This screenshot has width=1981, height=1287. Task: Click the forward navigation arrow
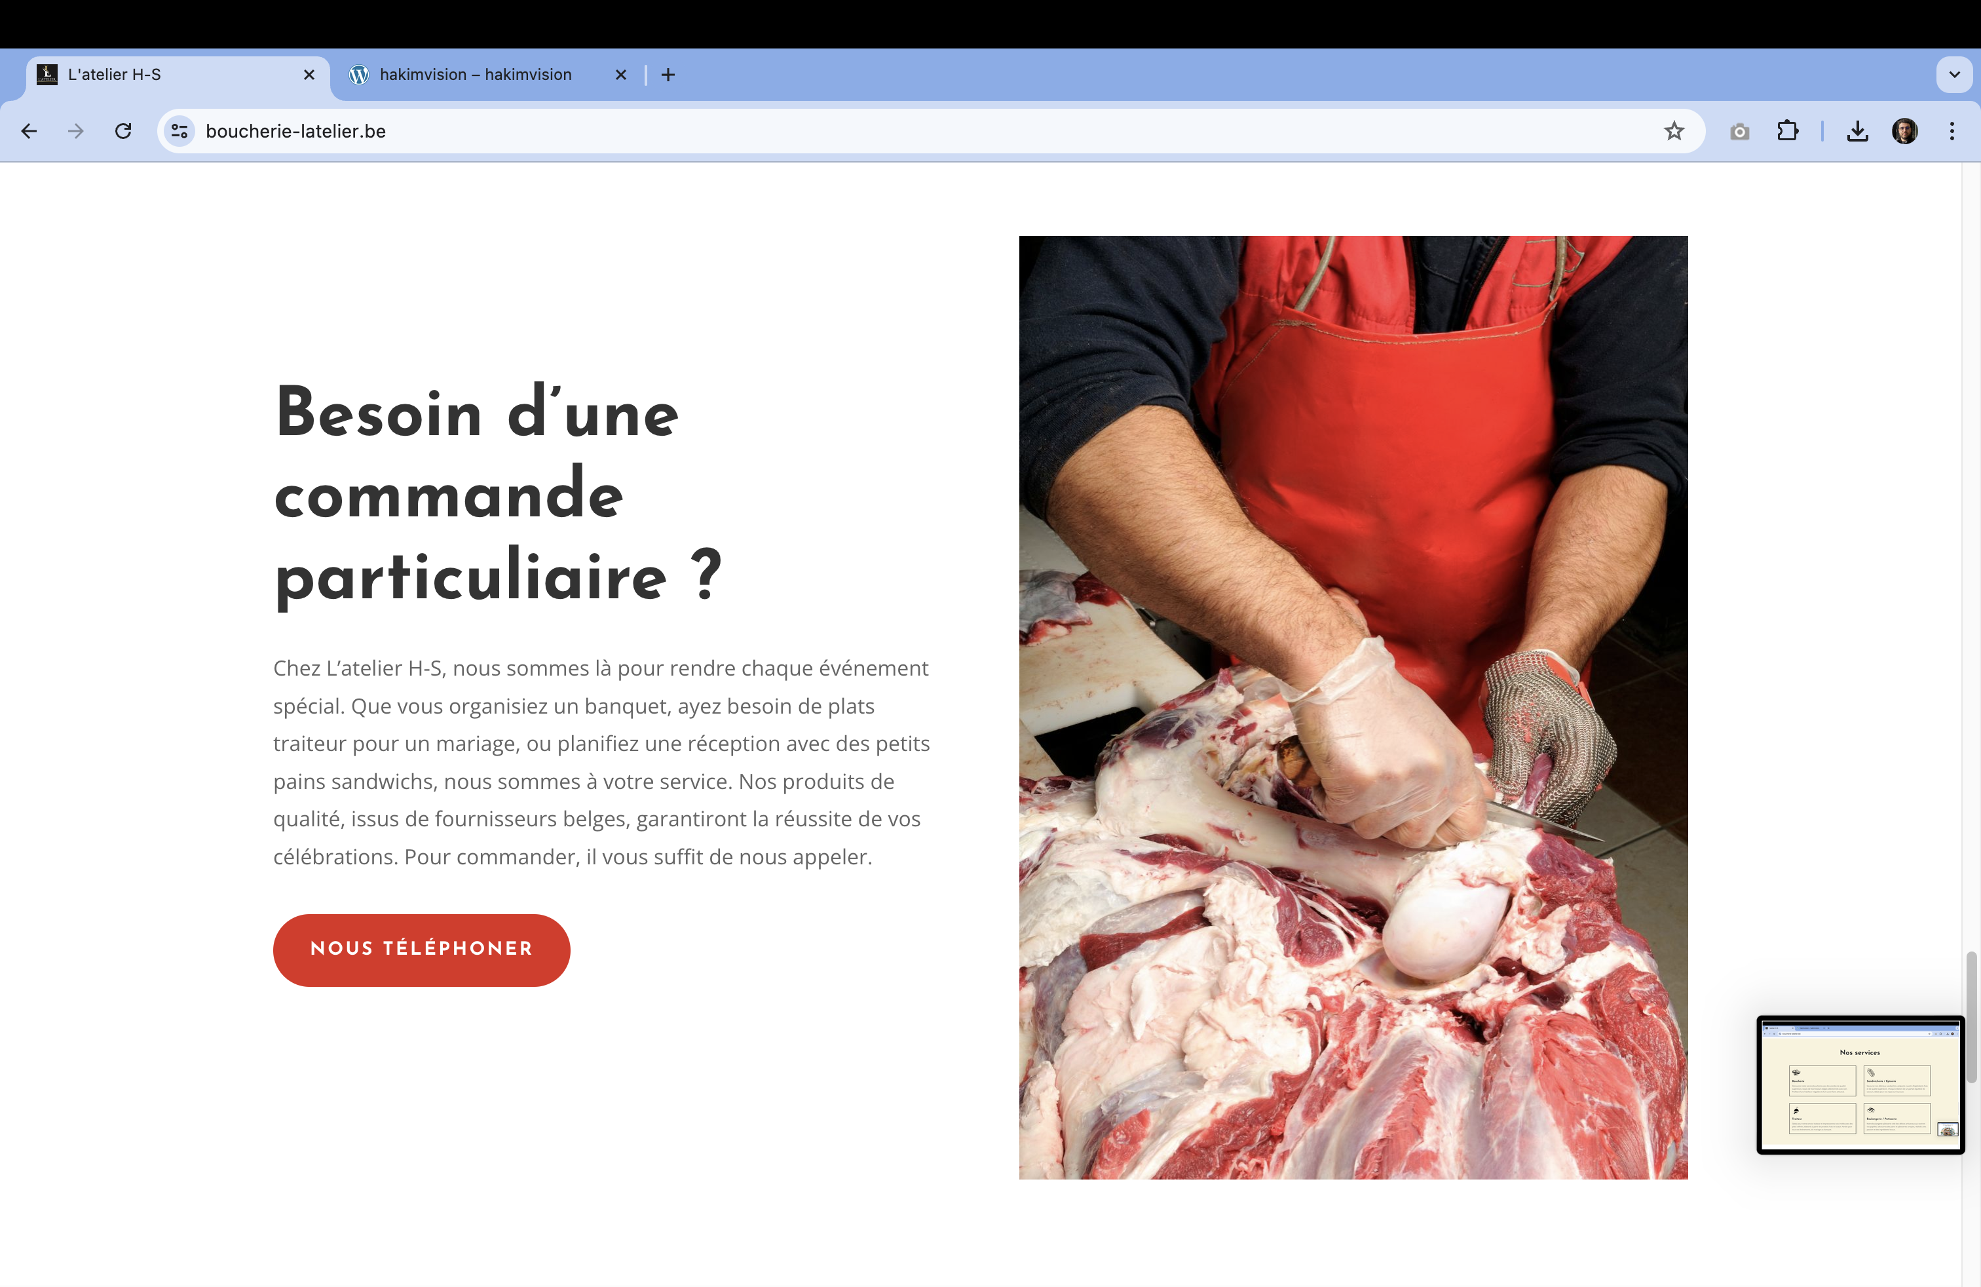pos(76,130)
